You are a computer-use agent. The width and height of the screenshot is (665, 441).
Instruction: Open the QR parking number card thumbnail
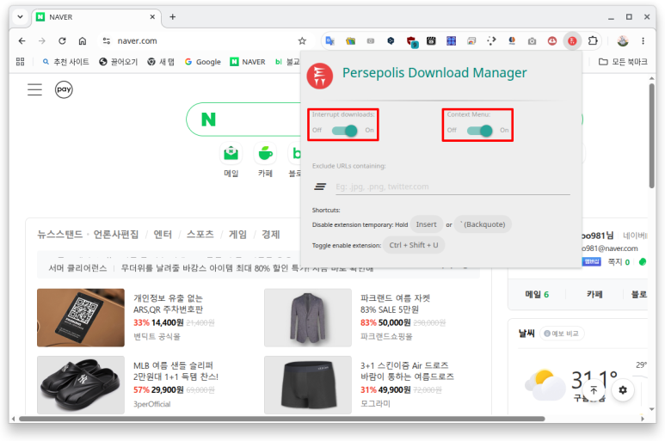[x=81, y=318]
